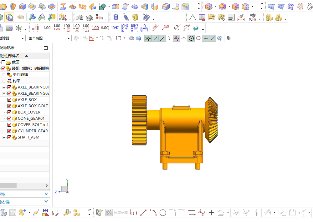Click the thread cylinder icon
This screenshot has width=313, height=222.
[x=116, y=17]
